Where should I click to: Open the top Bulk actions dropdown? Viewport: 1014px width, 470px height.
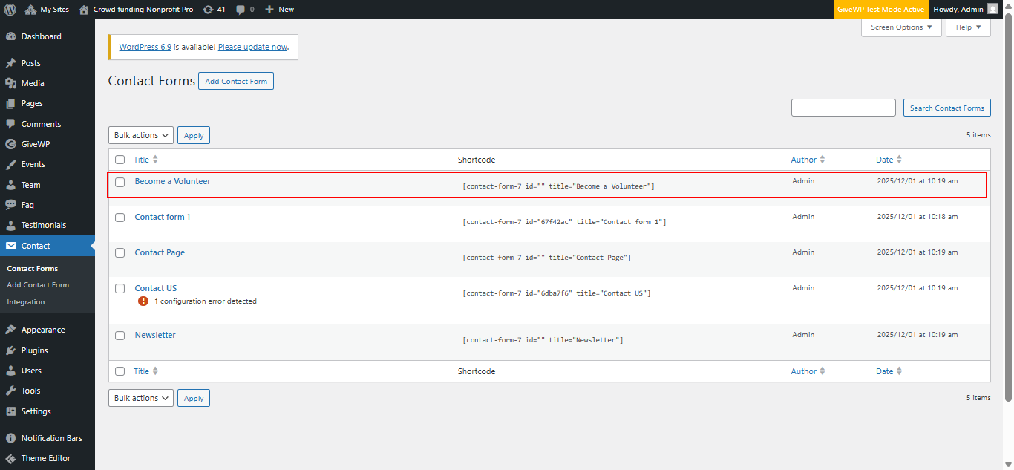tap(141, 135)
